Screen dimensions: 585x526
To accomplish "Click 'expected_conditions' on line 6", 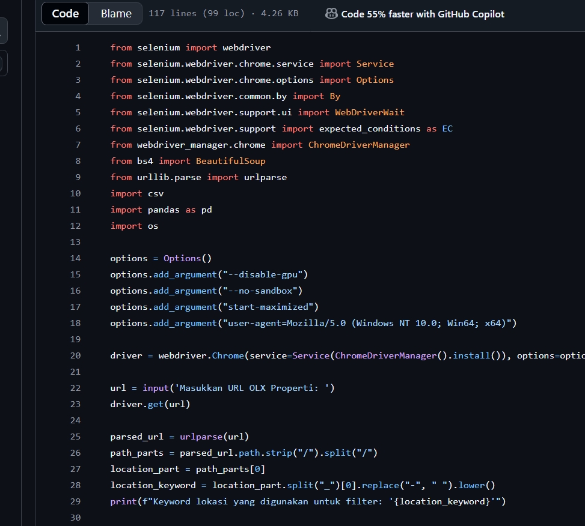I will tap(370, 128).
